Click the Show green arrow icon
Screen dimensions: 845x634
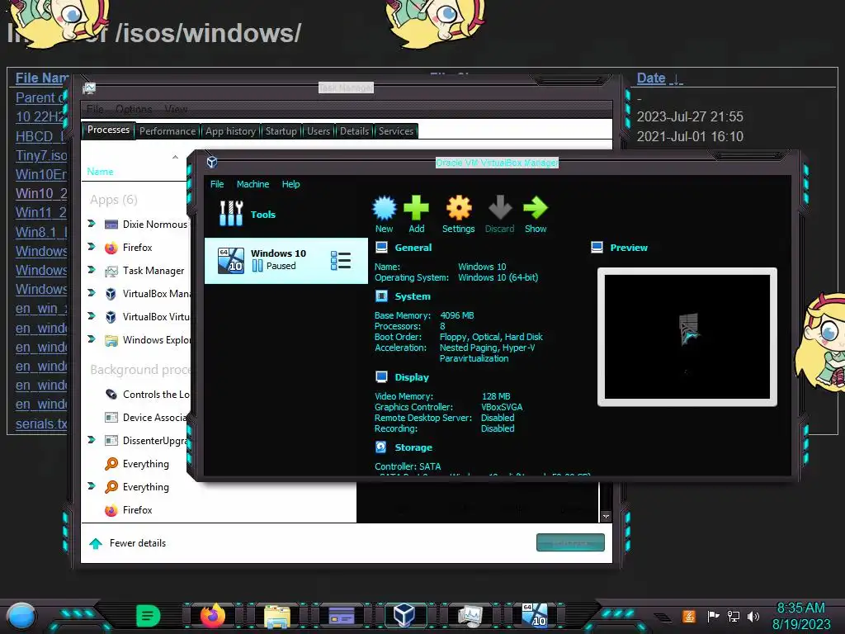[x=535, y=214]
